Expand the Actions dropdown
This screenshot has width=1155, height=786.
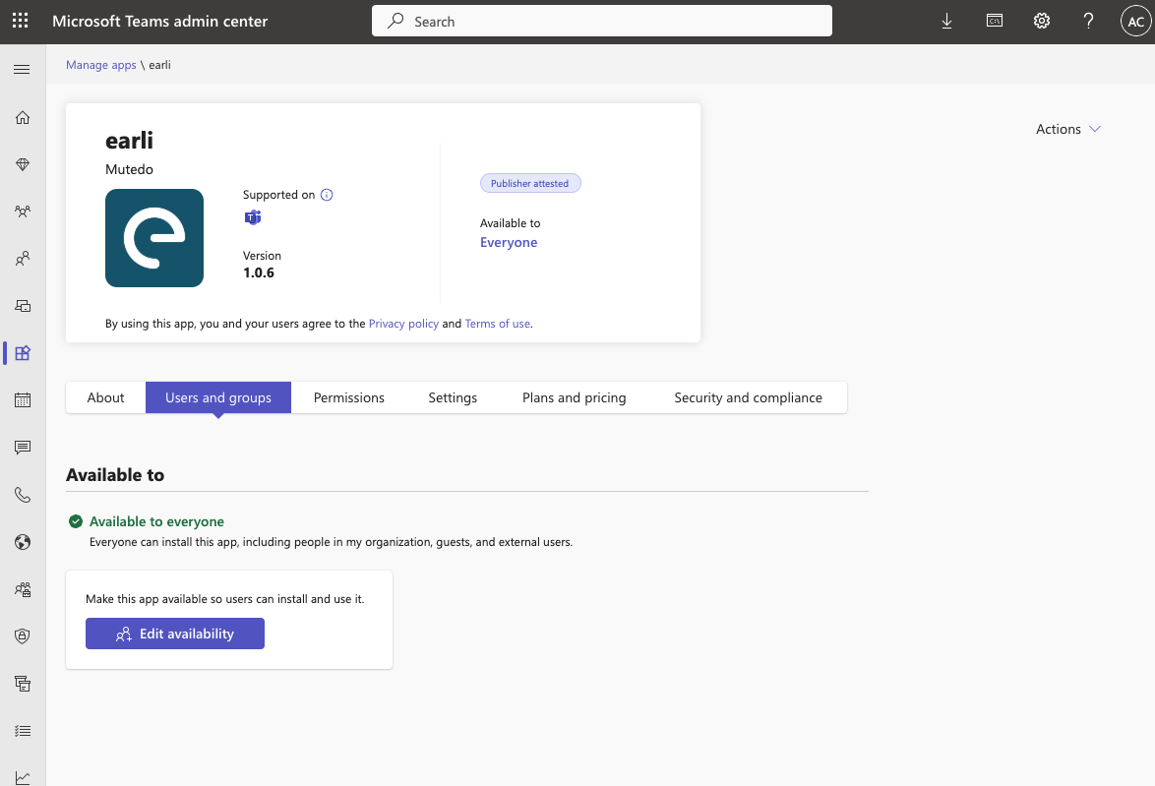(1068, 129)
